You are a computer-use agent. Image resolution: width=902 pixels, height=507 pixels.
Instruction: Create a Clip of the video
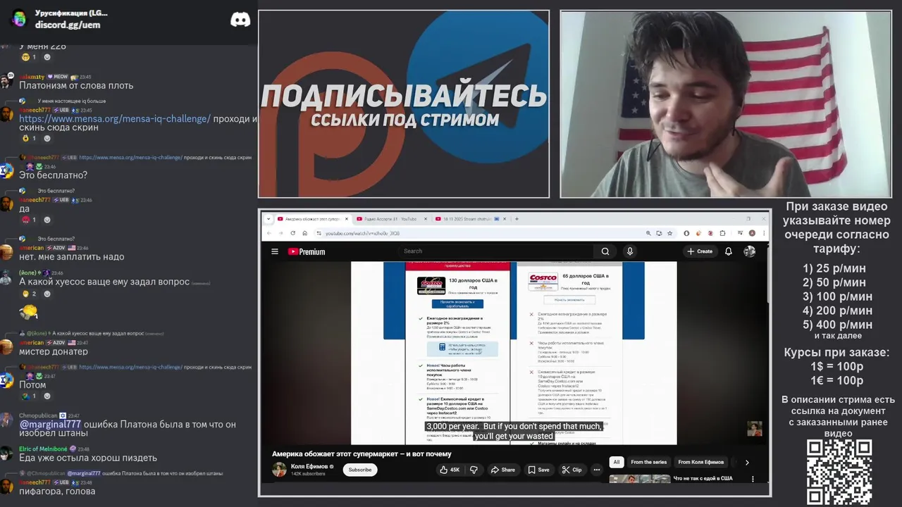572,470
